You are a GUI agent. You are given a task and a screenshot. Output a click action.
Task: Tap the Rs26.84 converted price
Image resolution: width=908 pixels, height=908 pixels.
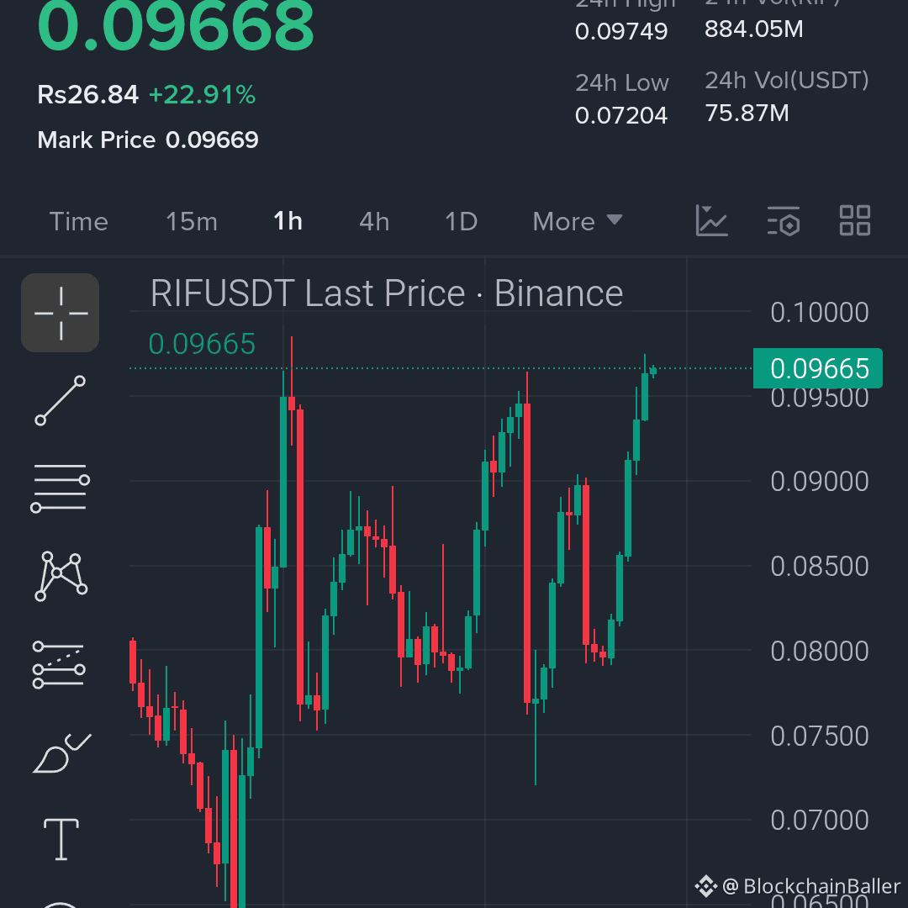88,94
